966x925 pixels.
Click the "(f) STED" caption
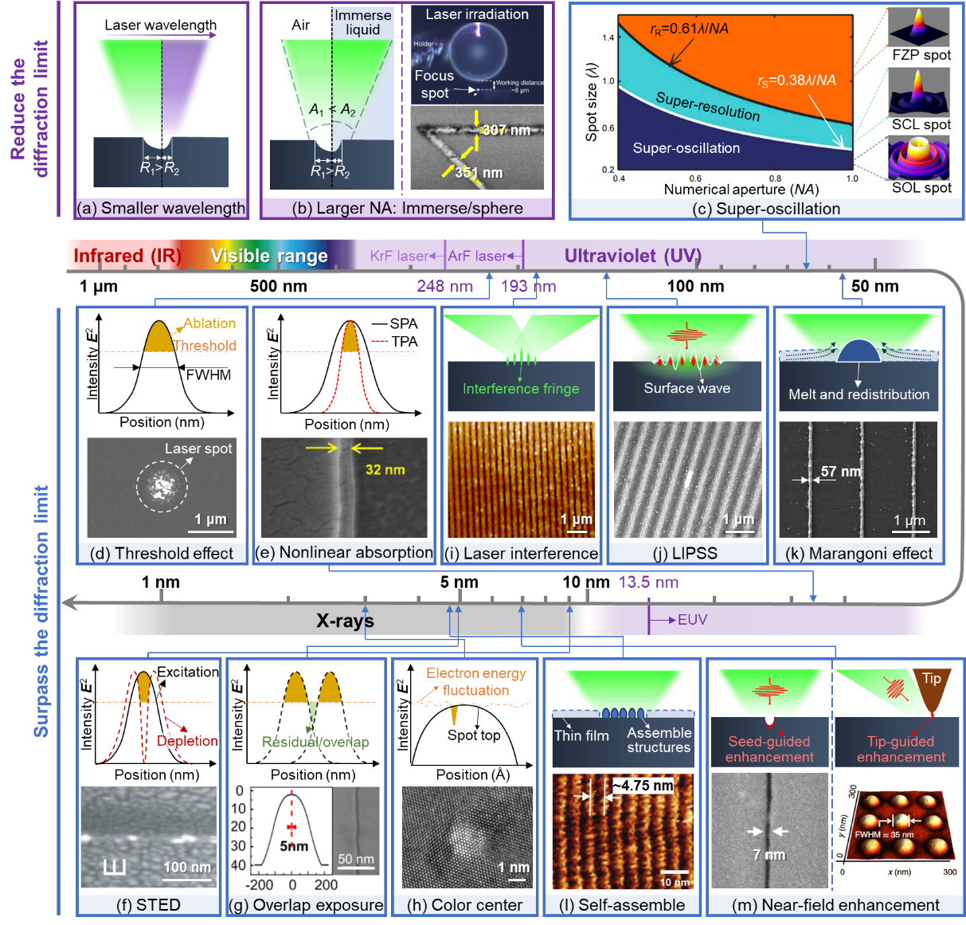tap(148, 905)
